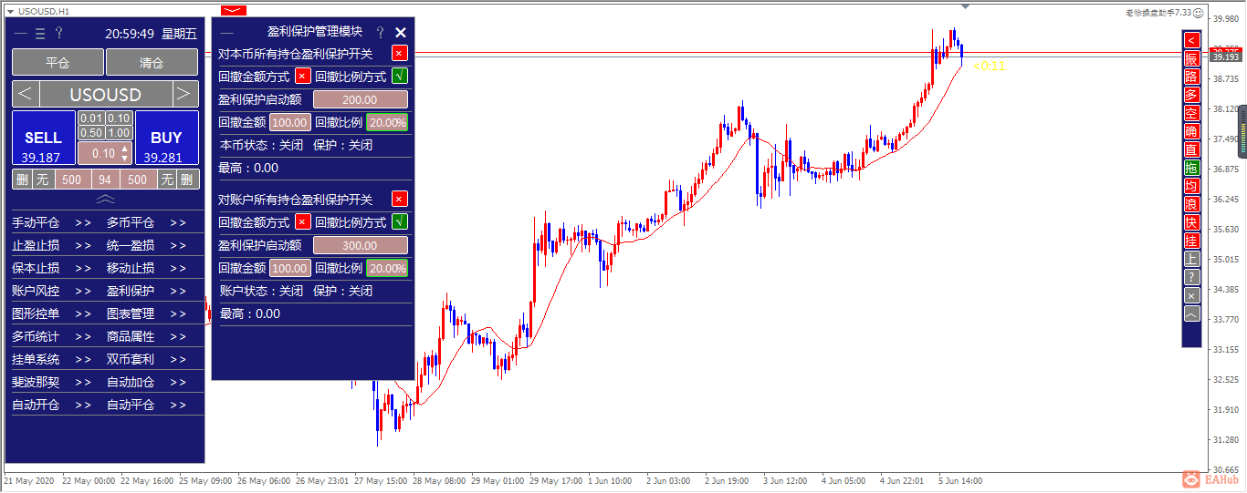The width and height of the screenshot is (1247, 493).
Task: Click the right 无 toggle beside 500
Action: [168, 180]
